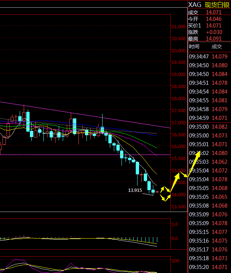Click the 买价1 label

195,26
